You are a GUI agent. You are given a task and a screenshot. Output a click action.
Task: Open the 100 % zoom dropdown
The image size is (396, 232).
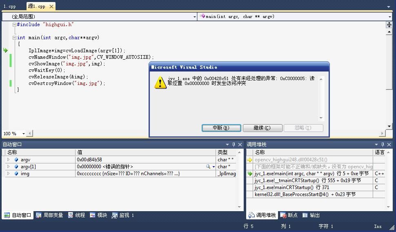point(24,134)
